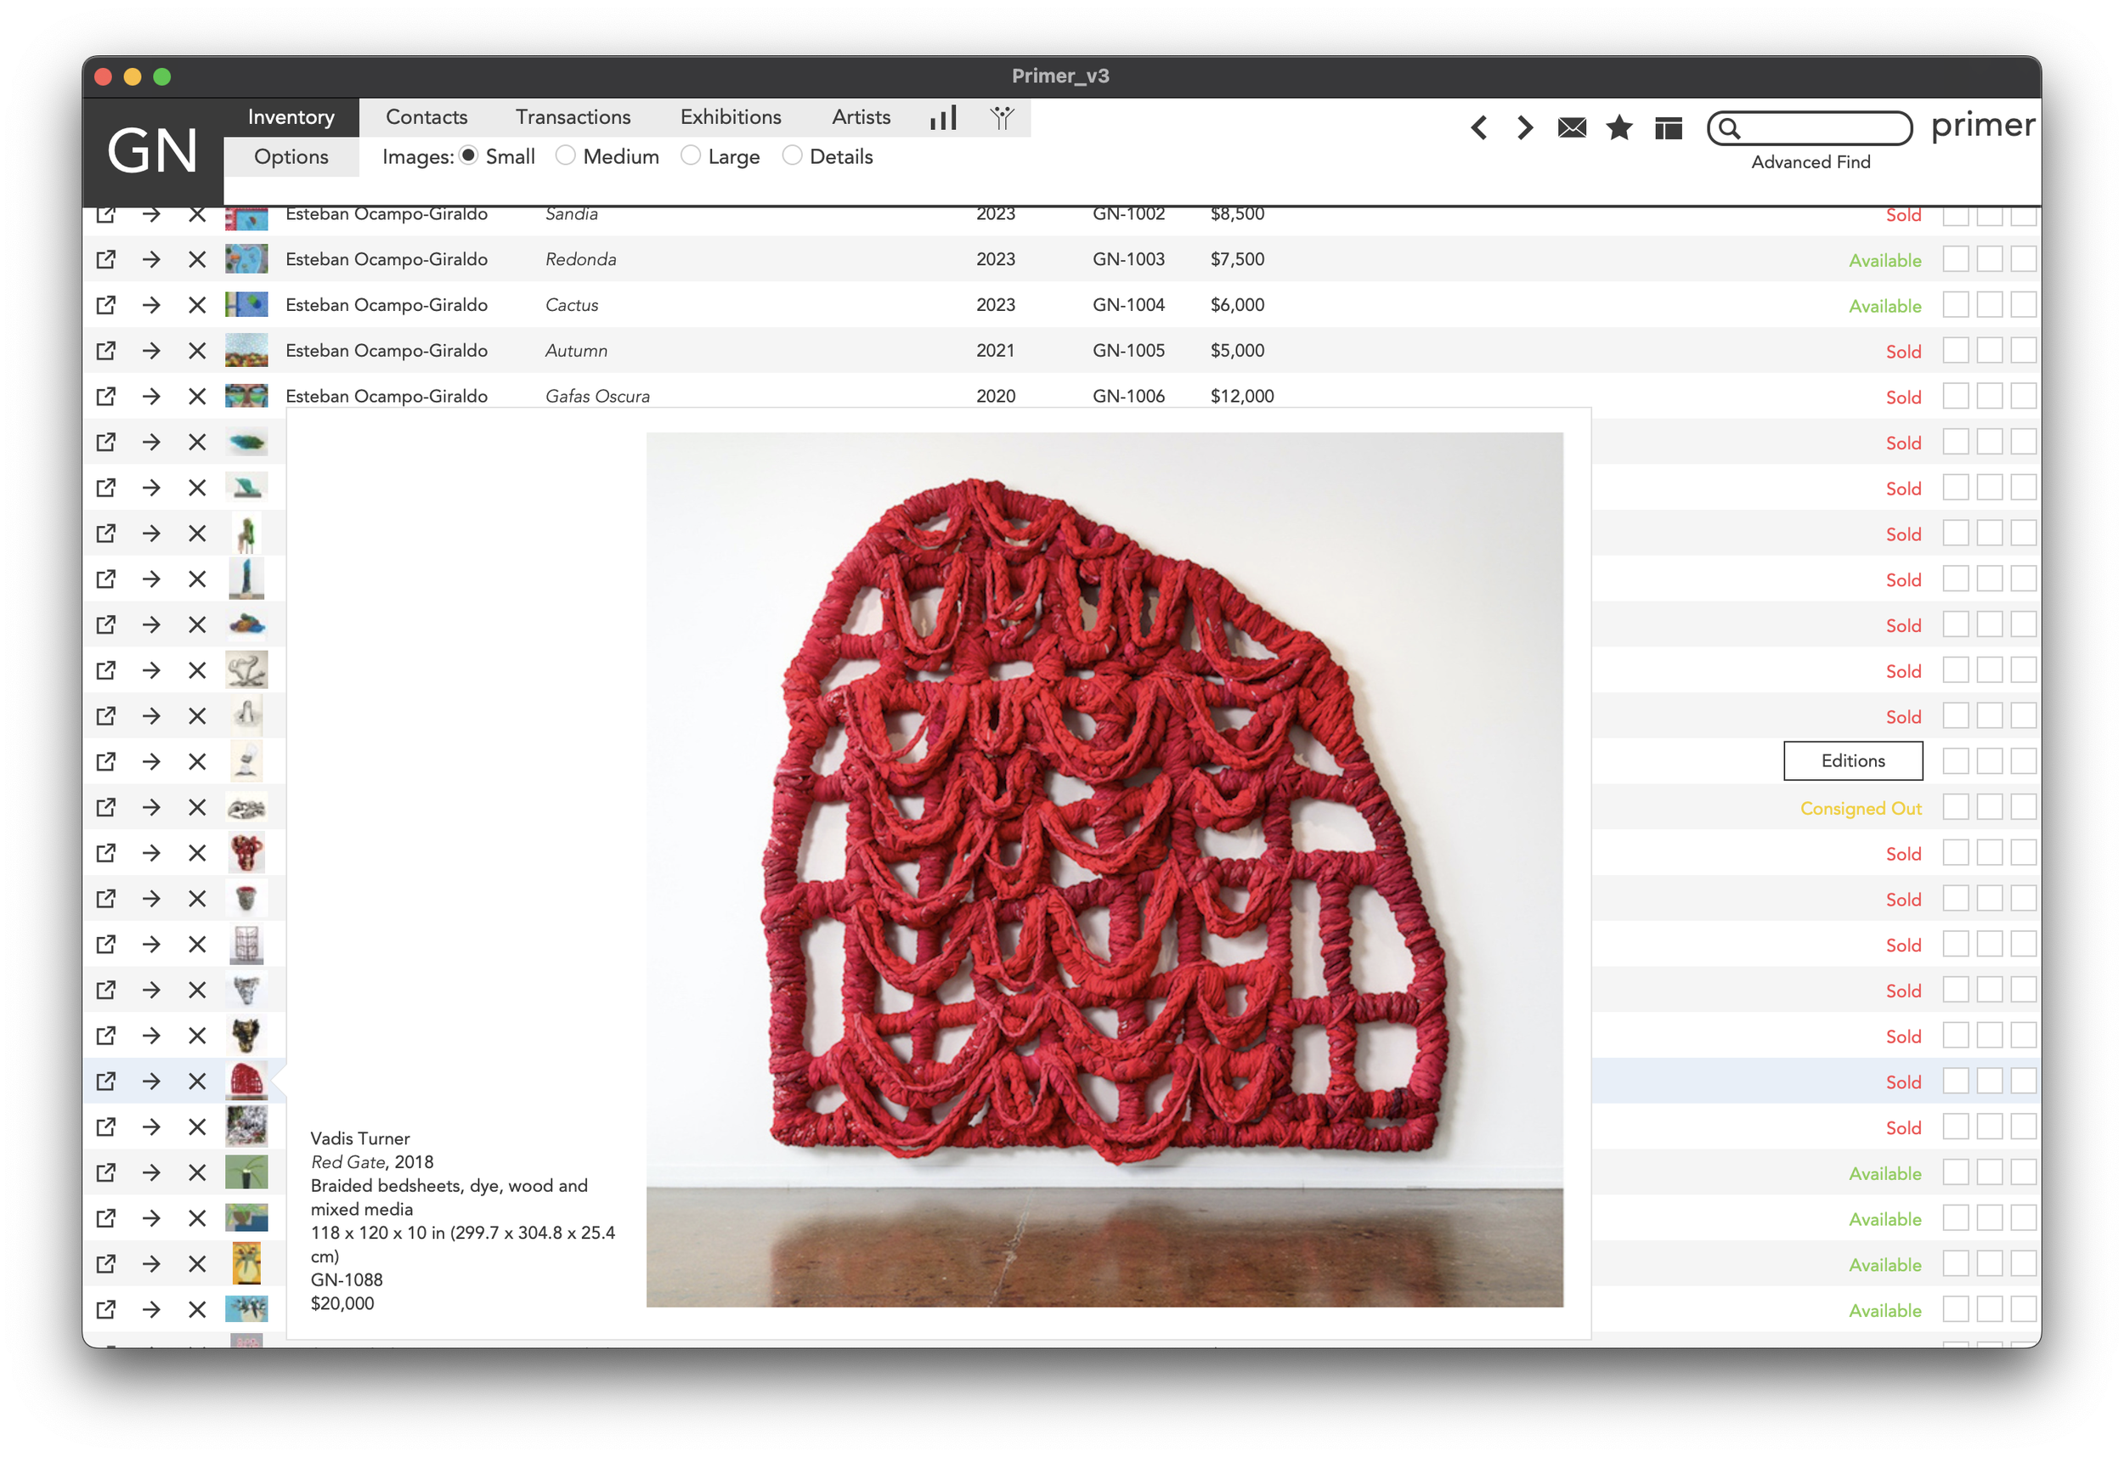Click artist name on the Cactus row
The width and height of the screenshot is (2124, 1457).
(387, 305)
